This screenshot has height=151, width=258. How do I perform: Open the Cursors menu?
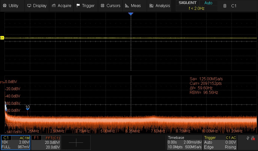tap(110, 6)
